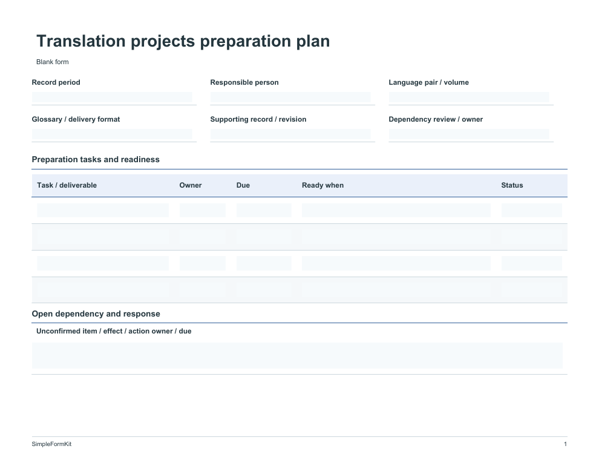Click the 'Translation projects preparation plan' title
The height and width of the screenshot is (463, 599).
tap(183, 41)
